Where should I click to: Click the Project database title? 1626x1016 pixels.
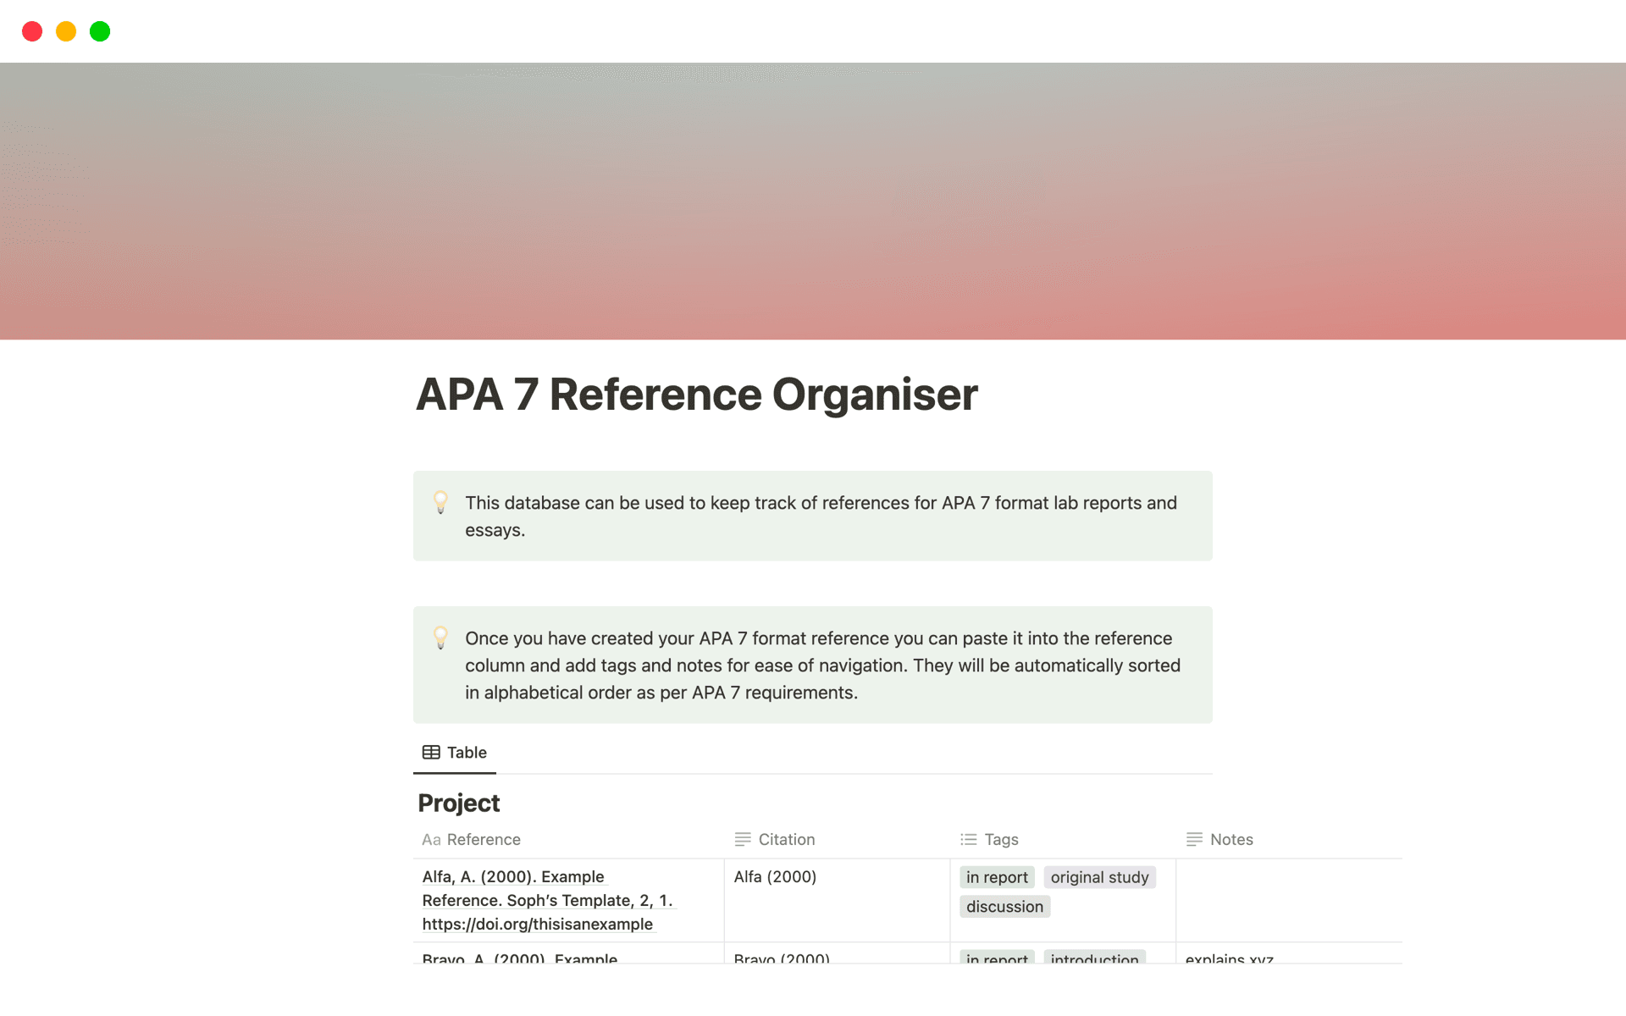(x=457, y=803)
